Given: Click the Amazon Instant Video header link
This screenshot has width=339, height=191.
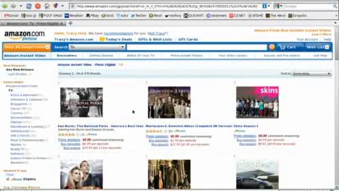Looking at the screenshot, I should [25, 56].
